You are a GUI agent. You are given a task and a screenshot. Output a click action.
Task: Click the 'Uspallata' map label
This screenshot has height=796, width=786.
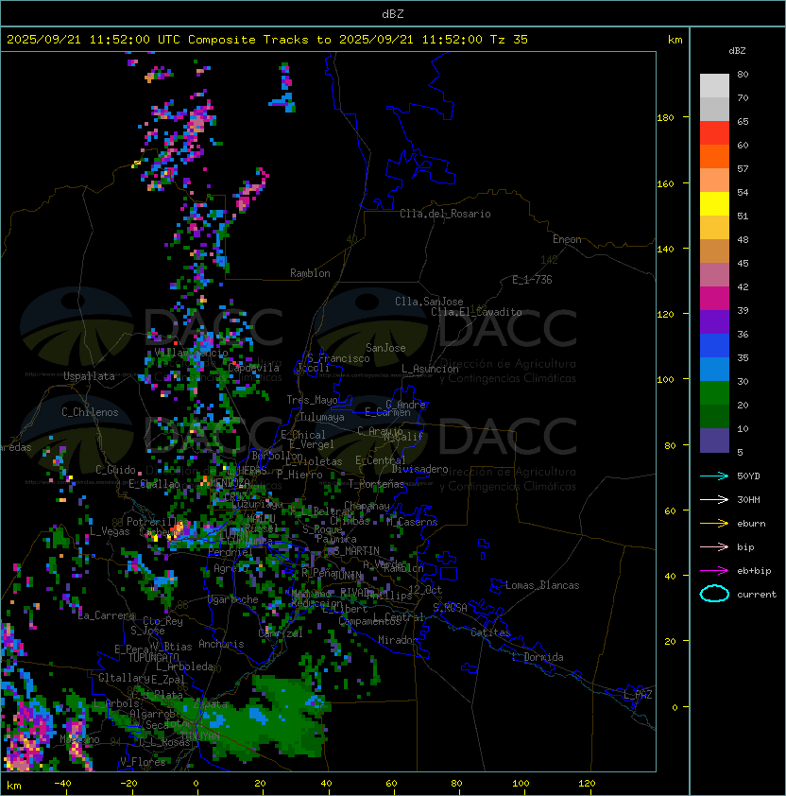(x=89, y=376)
